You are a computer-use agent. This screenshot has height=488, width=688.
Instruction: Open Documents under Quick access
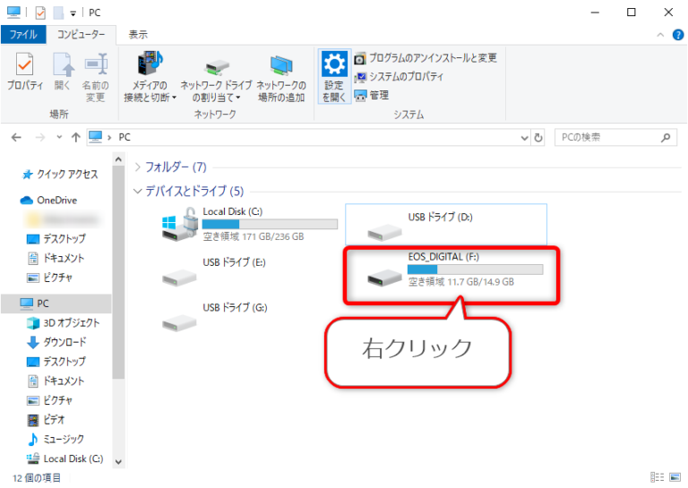[x=56, y=258]
